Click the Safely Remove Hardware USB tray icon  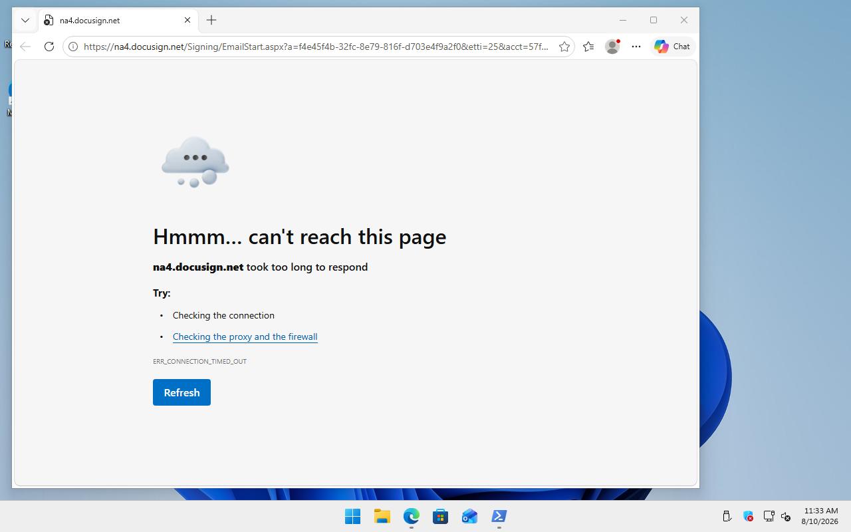click(727, 516)
